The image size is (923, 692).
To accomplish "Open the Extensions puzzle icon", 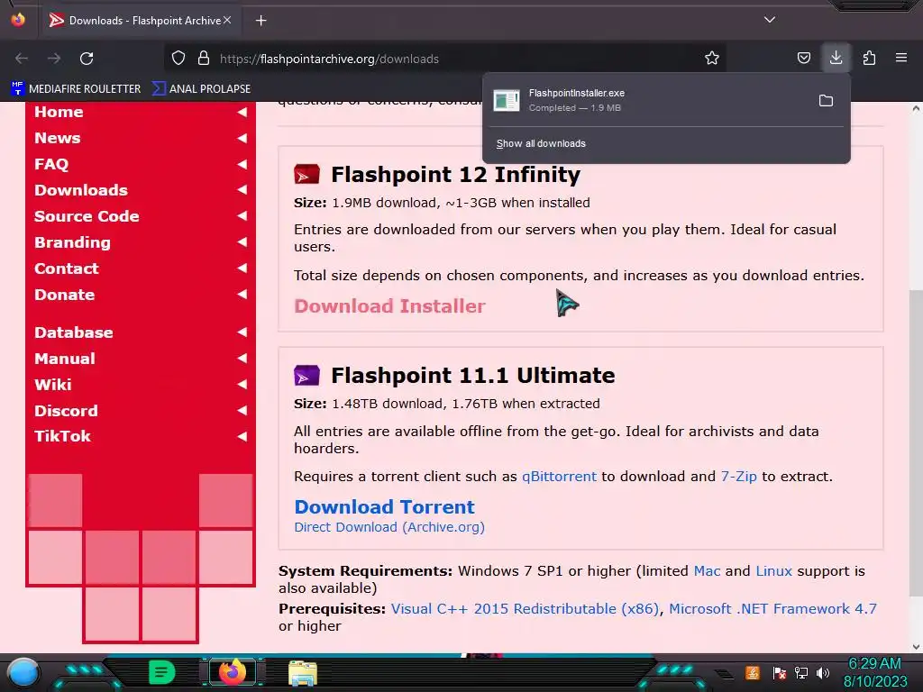I will [x=869, y=59].
